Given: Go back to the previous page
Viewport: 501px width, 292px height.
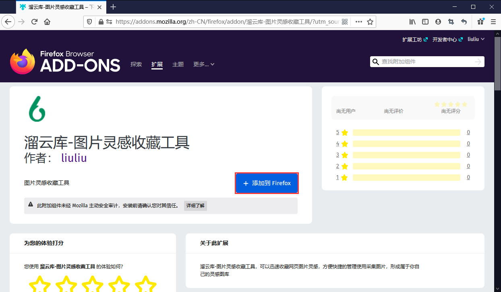Looking at the screenshot, I should [8, 22].
